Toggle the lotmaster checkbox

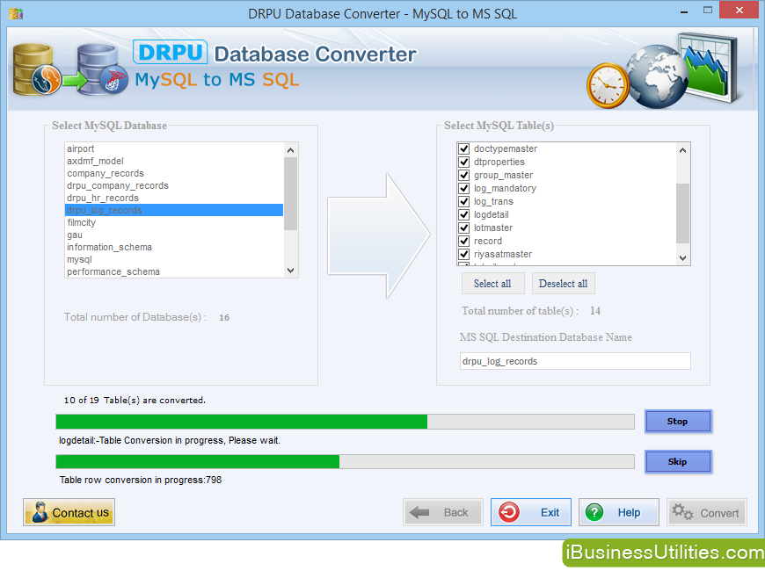(464, 228)
